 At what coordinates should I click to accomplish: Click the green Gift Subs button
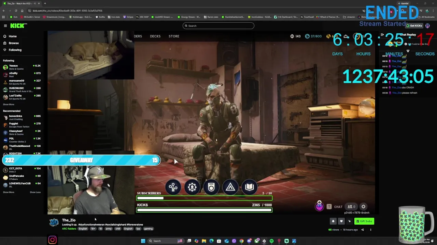coord(364,221)
